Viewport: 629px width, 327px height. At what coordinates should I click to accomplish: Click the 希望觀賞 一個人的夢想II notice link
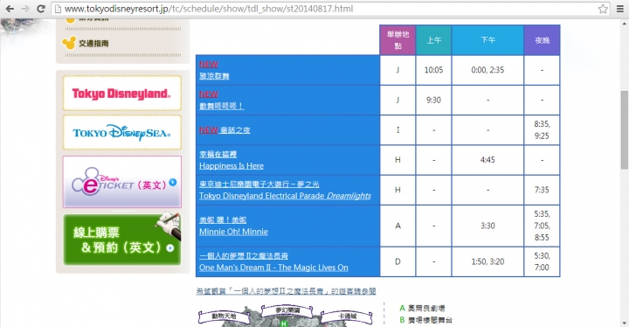click(286, 291)
